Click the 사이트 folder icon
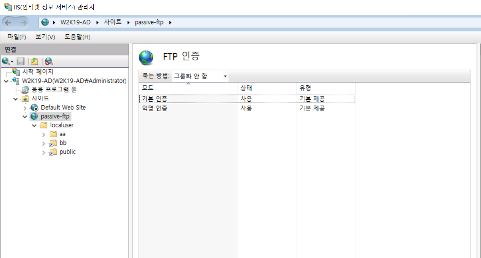 [25, 98]
